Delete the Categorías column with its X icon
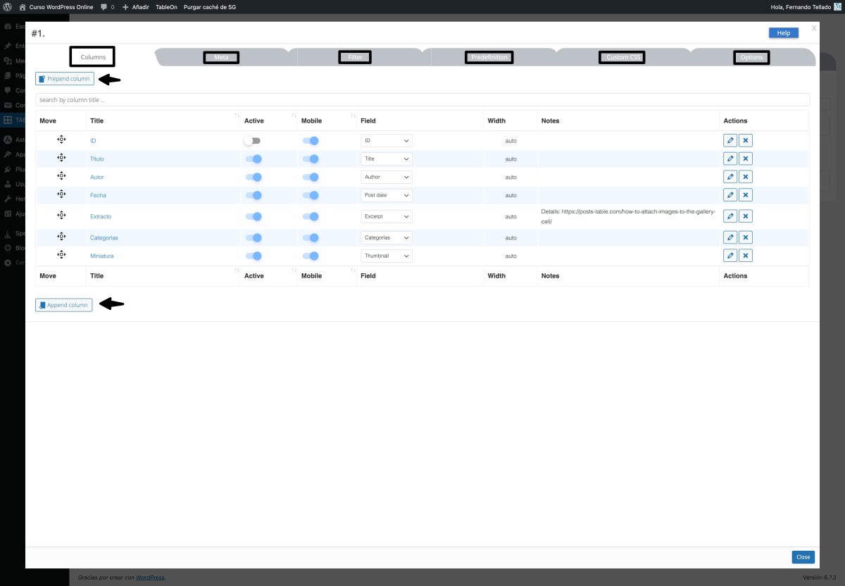845x586 pixels. point(746,237)
